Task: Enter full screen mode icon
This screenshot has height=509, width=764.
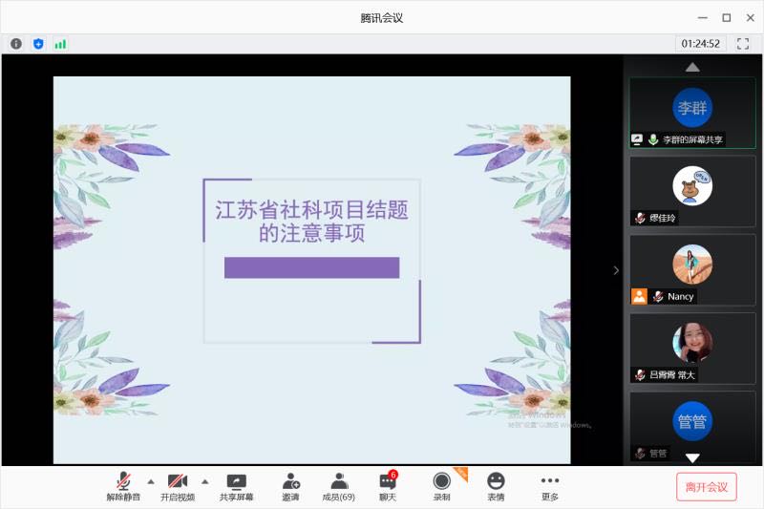Action: point(742,44)
